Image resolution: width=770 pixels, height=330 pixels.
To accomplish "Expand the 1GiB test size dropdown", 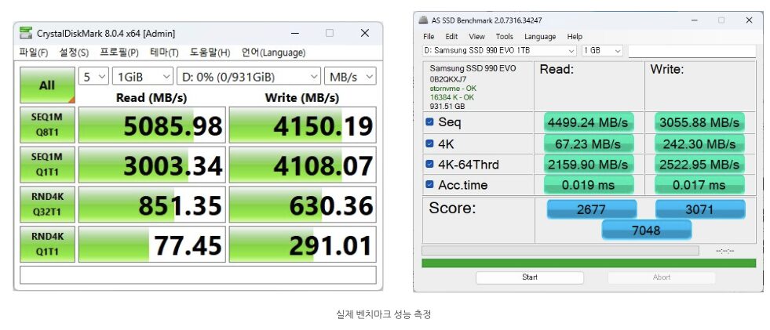I will tap(142, 76).
